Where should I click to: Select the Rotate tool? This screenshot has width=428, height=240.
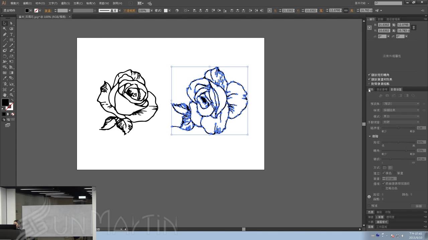(5, 56)
